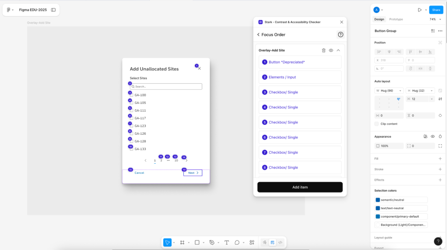This screenshot has height=250, width=447.
Task: Click the text/text-neutral color swatch
Action: 378,208
